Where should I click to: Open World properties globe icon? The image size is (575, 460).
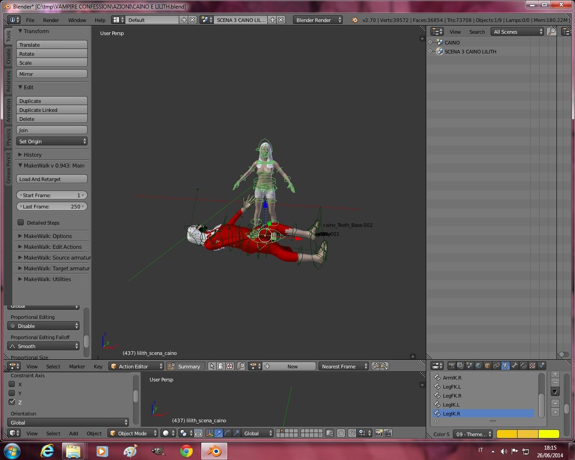coord(478,366)
